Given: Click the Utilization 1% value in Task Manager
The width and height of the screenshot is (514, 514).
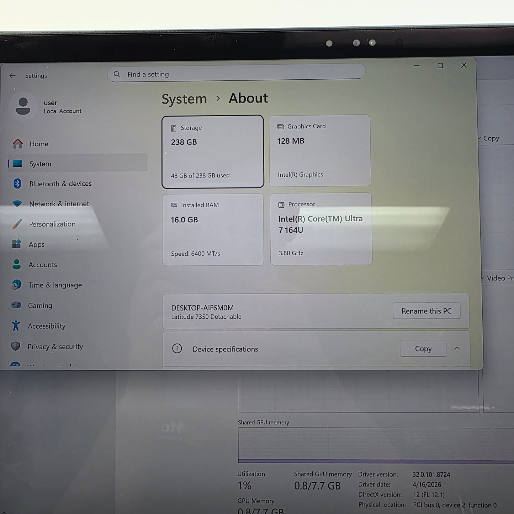Looking at the screenshot, I should [x=244, y=486].
